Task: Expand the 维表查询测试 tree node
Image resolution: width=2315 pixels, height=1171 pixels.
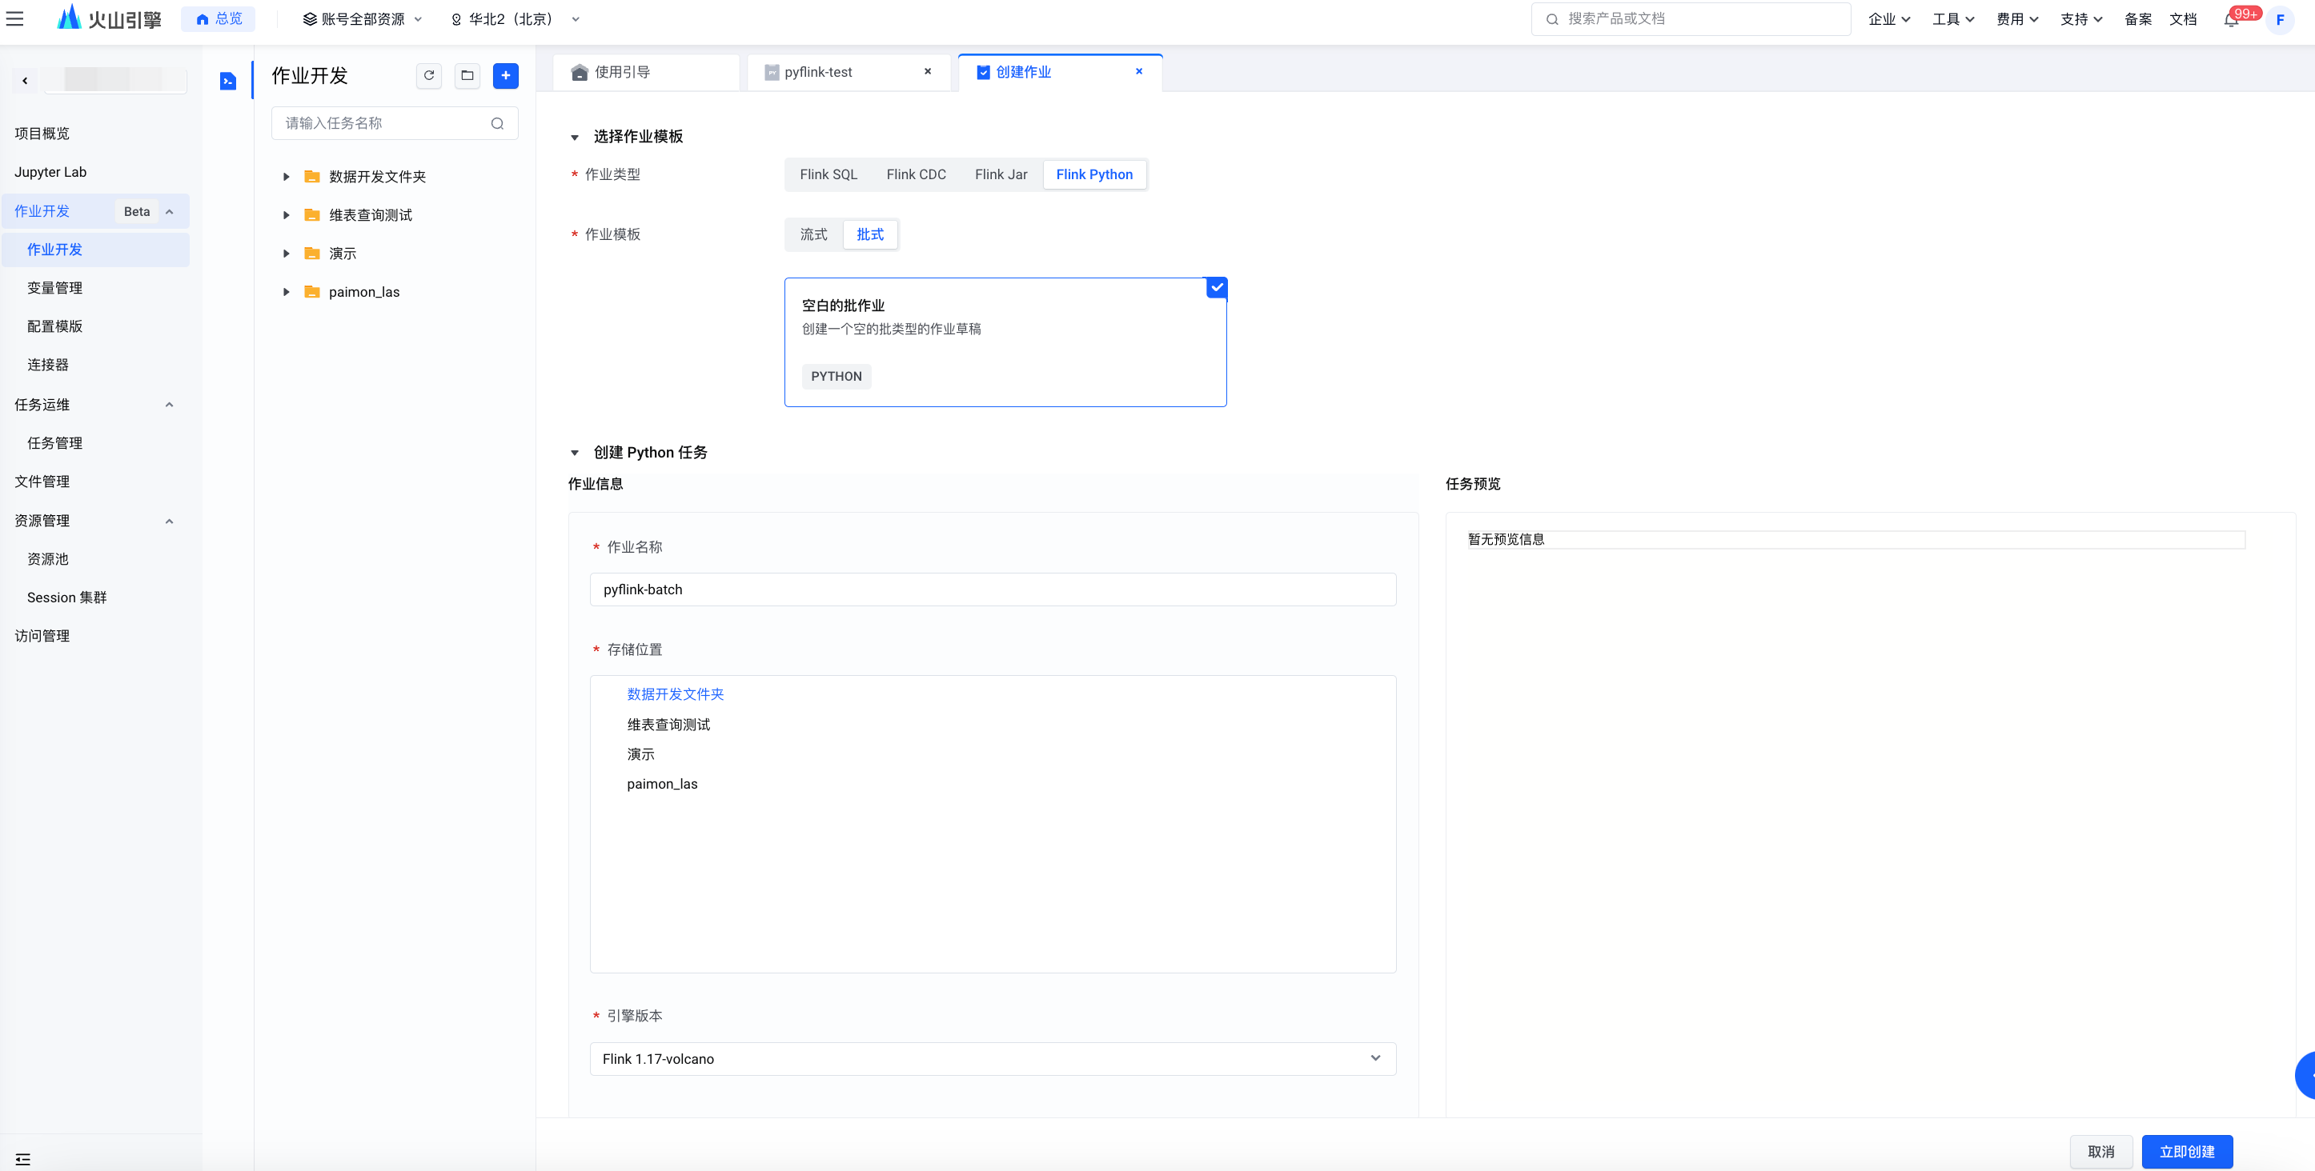Action: point(287,215)
